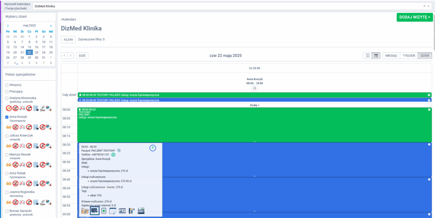Click the SMS message icon in visit popup

[94, 211]
